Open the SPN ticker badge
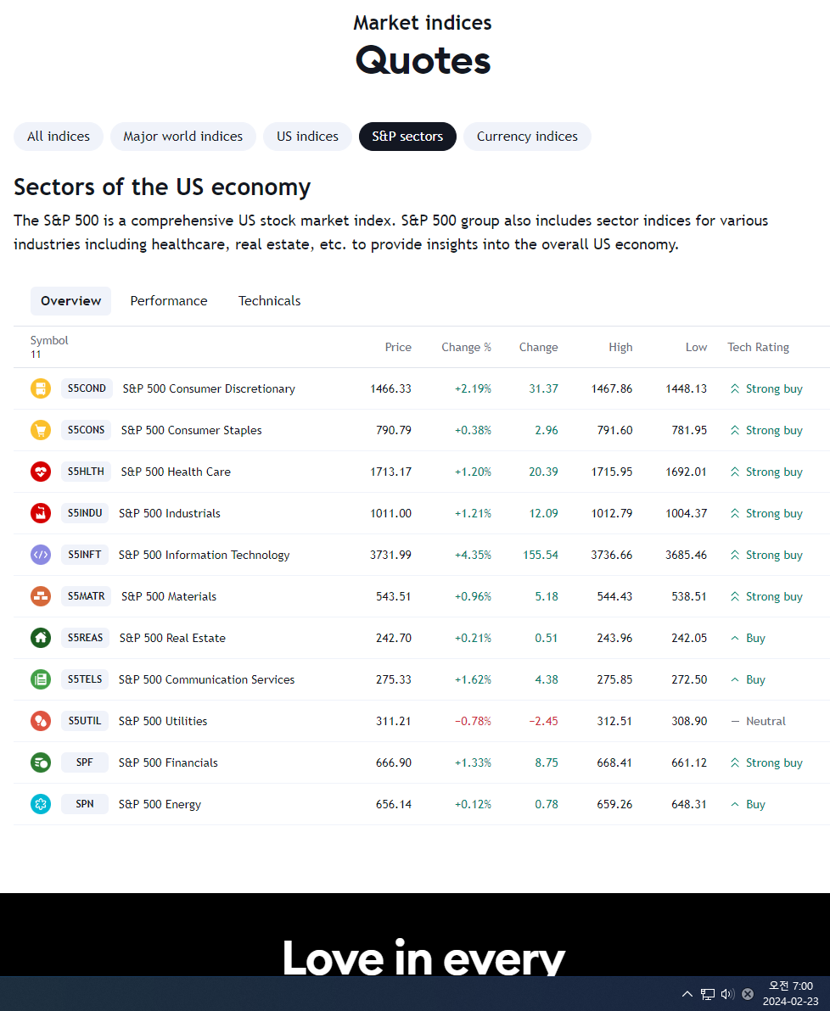Image resolution: width=830 pixels, height=1011 pixels. [x=85, y=804]
